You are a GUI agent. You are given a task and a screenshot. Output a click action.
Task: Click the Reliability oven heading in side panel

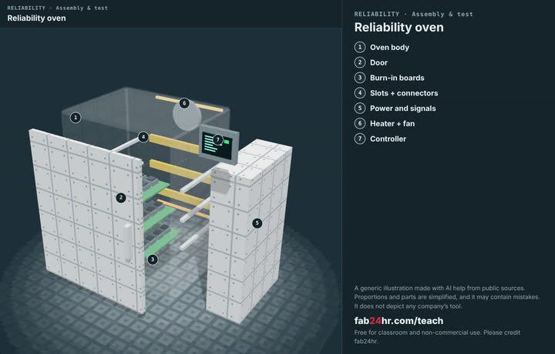(x=399, y=28)
